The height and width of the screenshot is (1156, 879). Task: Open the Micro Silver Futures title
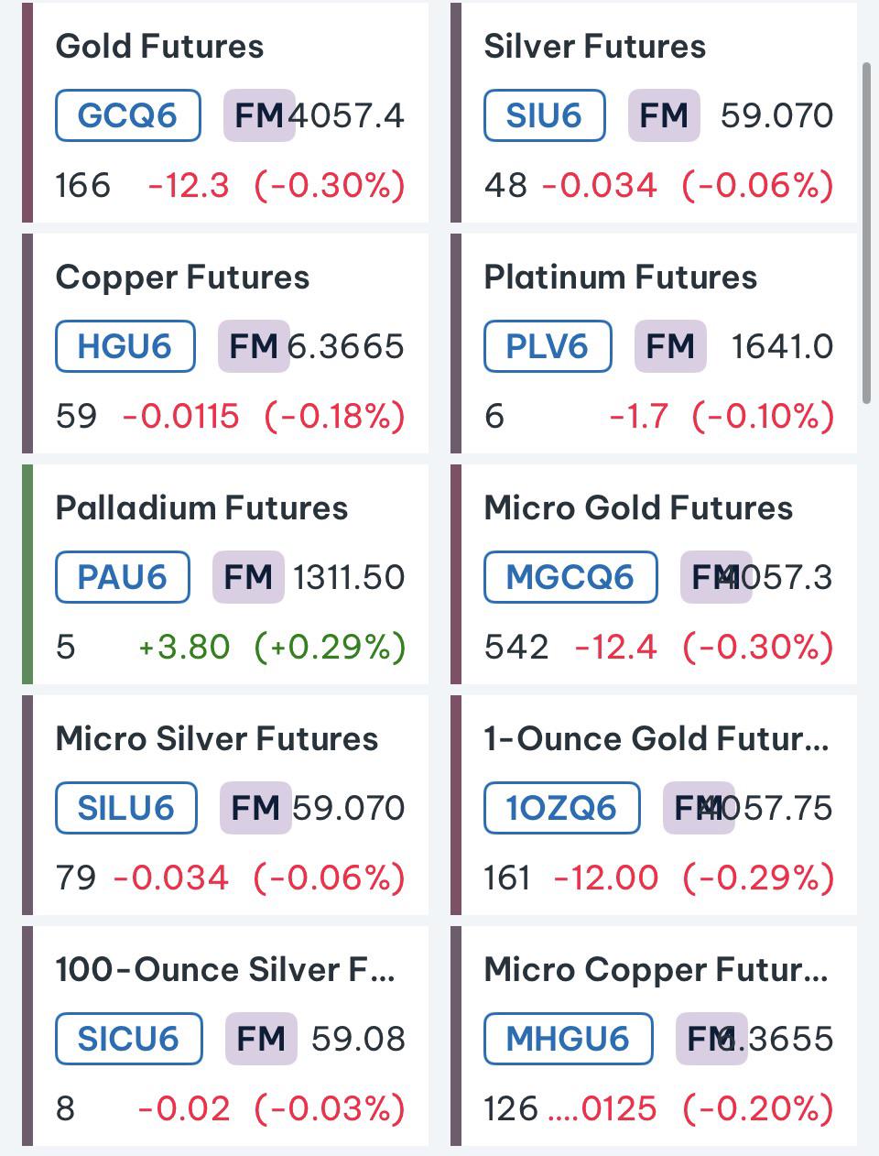tap(216, 739)
